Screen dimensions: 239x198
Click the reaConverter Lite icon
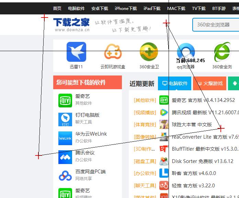click(x=164, y=137)
